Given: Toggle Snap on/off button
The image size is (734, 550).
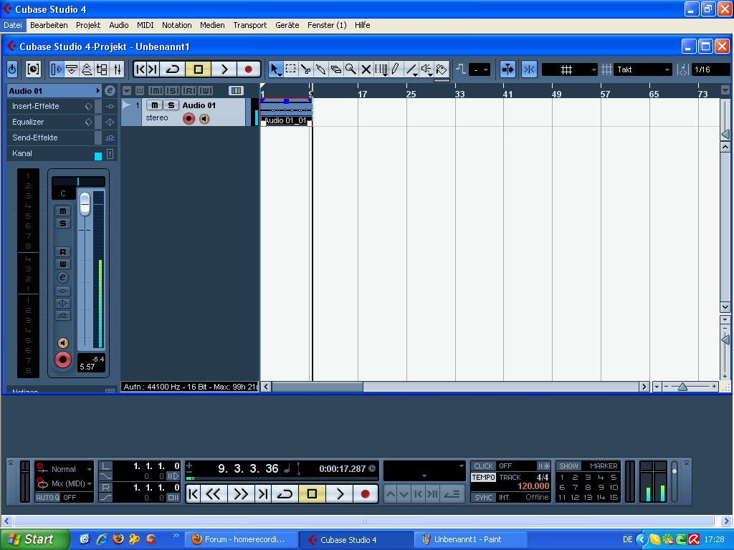Looking at the screenshot, I should 530,69.
